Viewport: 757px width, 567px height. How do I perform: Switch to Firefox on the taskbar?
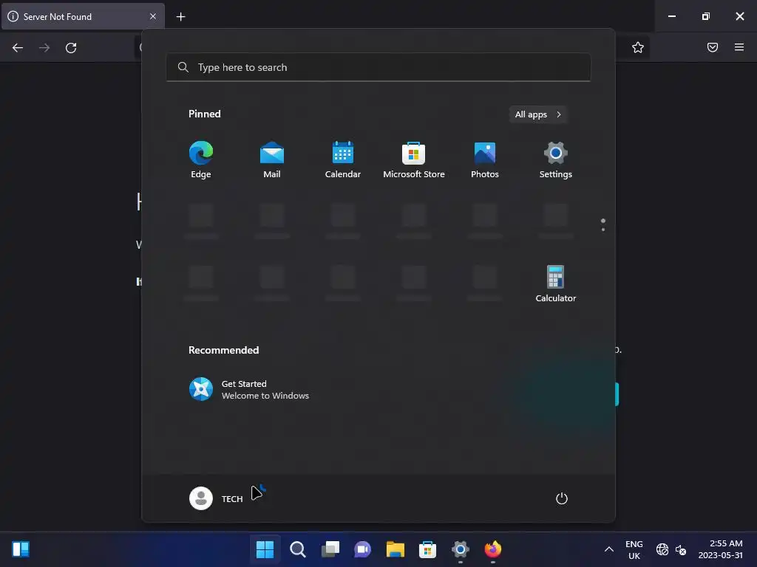pos(493,549)
